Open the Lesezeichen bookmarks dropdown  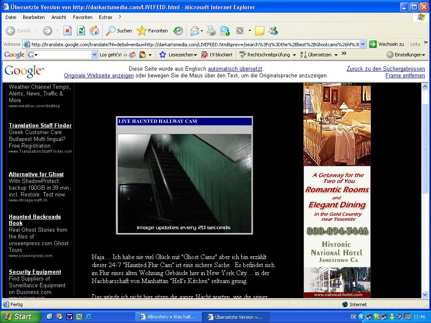[x=178, y=55]
